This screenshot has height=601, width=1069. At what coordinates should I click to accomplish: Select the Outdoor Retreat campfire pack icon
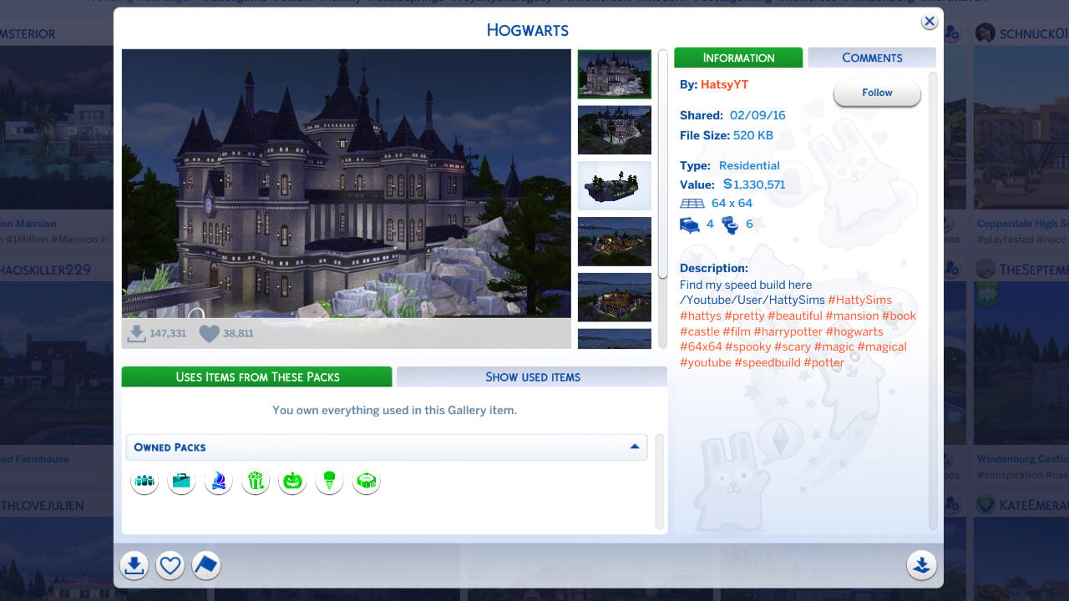[x=219, y=481]
